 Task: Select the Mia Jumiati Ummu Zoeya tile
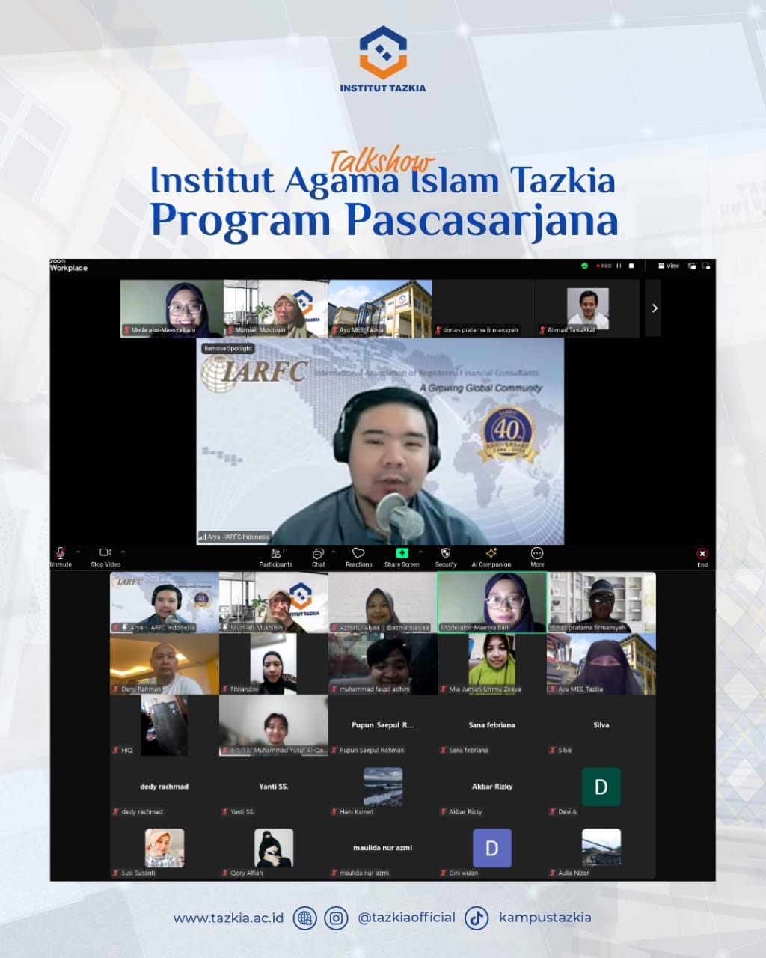tap(491, 664)
